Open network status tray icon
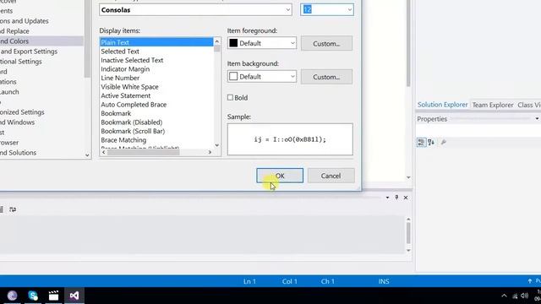Image resolution: width=541 pixels, height=304 pixels. click(x=515, y=296)
